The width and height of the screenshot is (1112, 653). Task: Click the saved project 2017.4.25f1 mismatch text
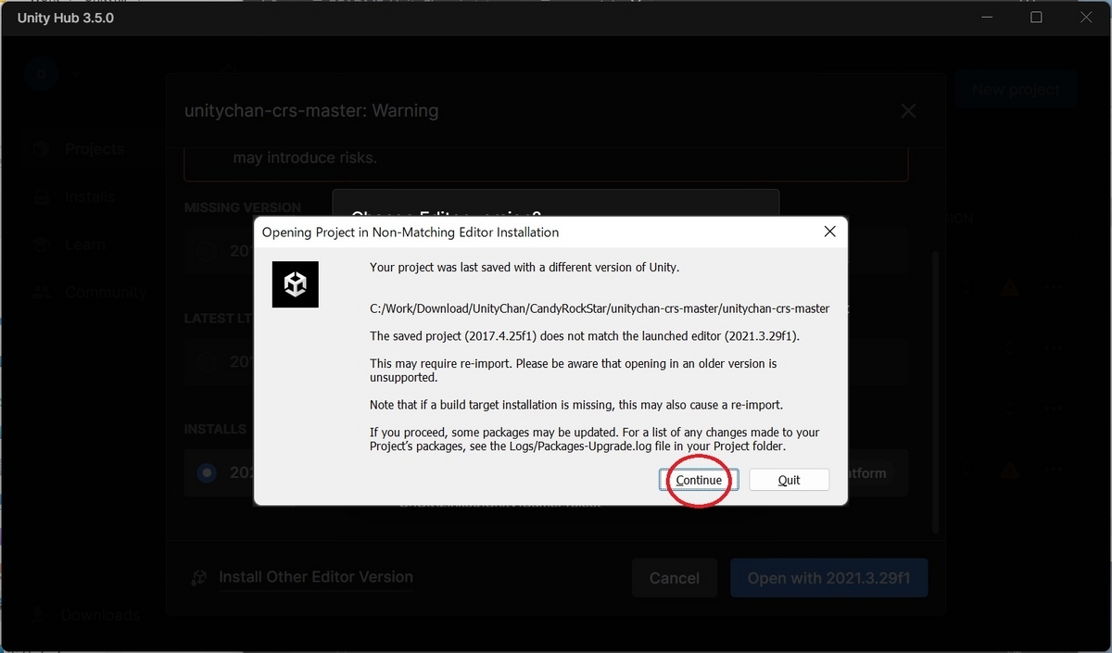pos(584,336)
